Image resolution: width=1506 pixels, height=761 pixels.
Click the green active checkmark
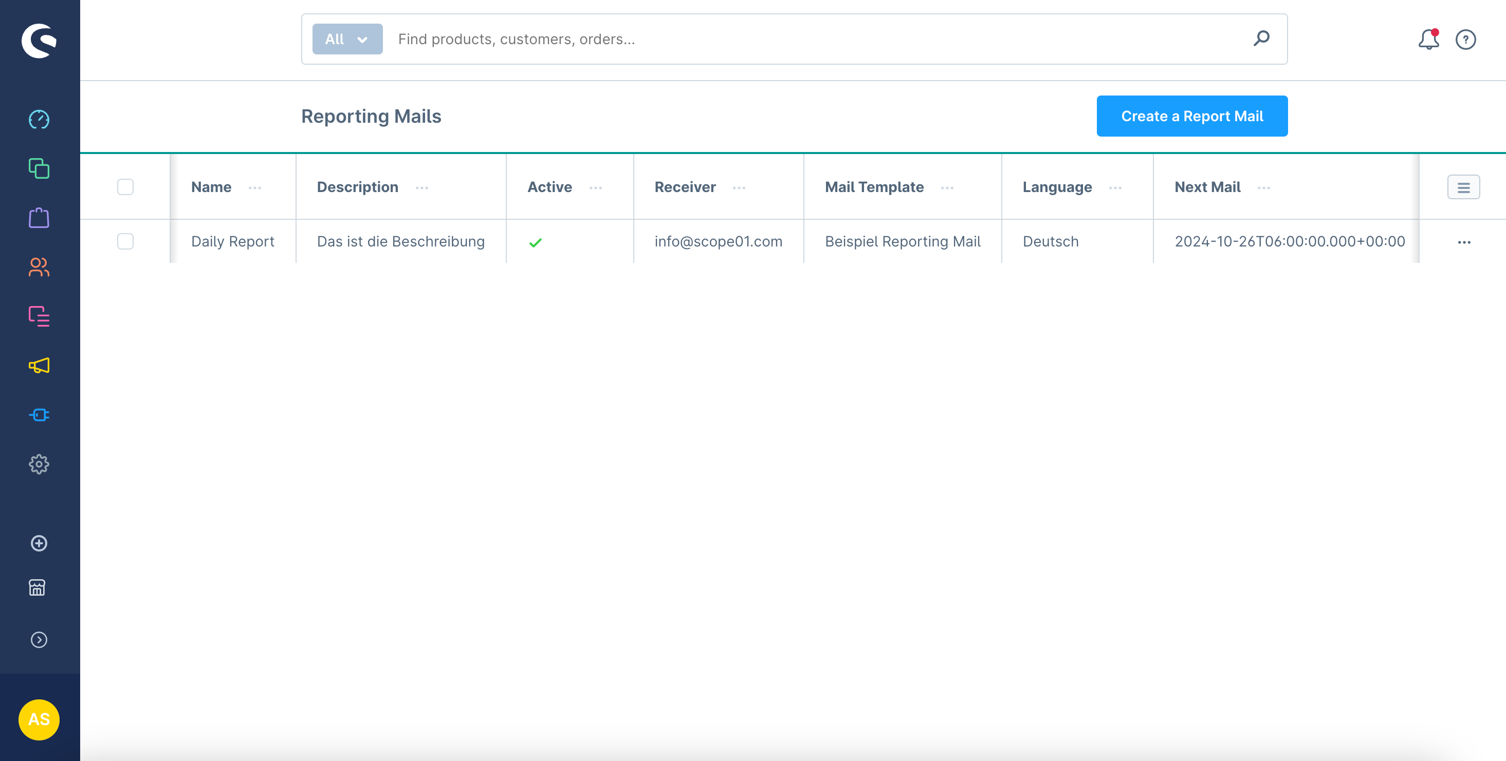[536, 242]
